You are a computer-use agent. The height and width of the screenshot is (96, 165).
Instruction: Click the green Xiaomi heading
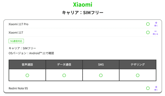82,5
